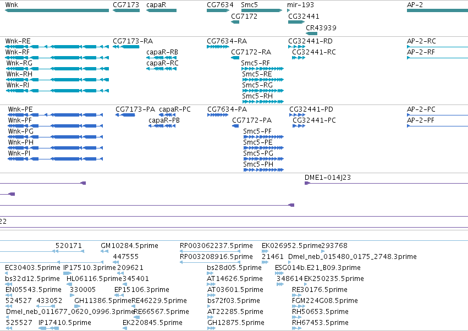Select the DME1-014J23 clone label
Screen dimensions: 468x331
tap(328, 178)
